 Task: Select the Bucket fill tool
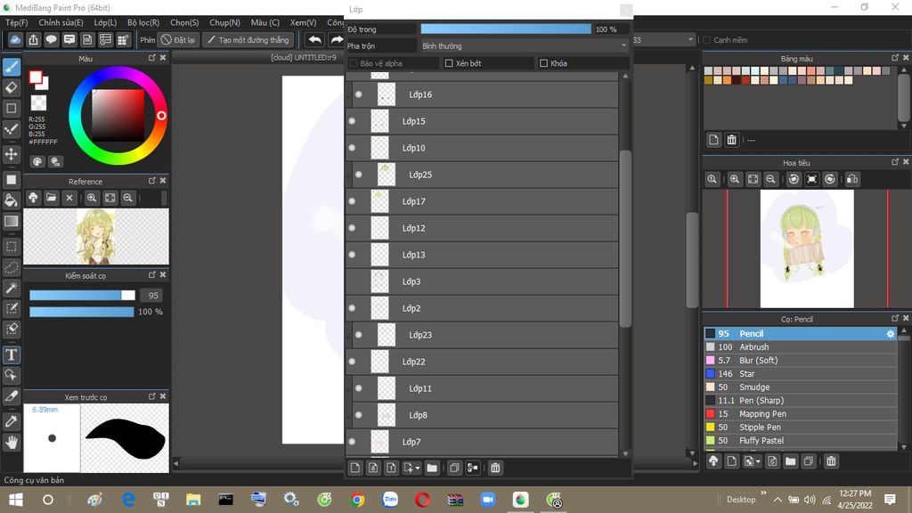pos(11,200)
